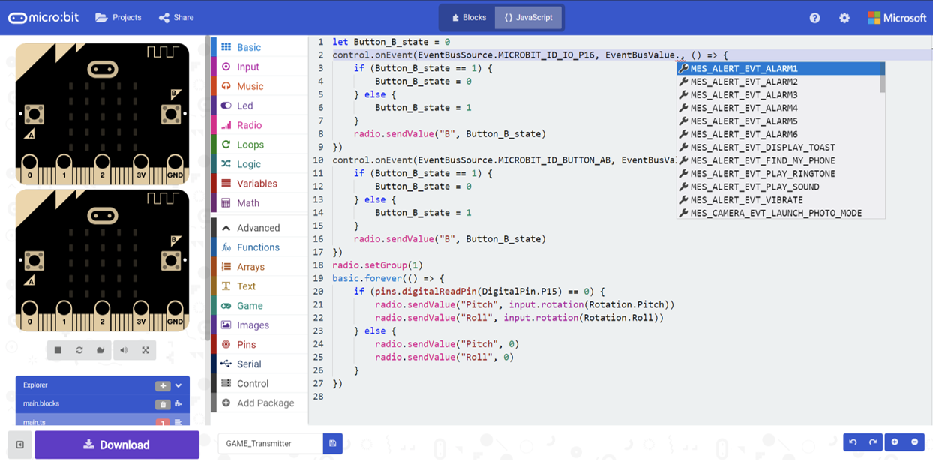
Task: Open the Help menu
Action: (814, 18)
